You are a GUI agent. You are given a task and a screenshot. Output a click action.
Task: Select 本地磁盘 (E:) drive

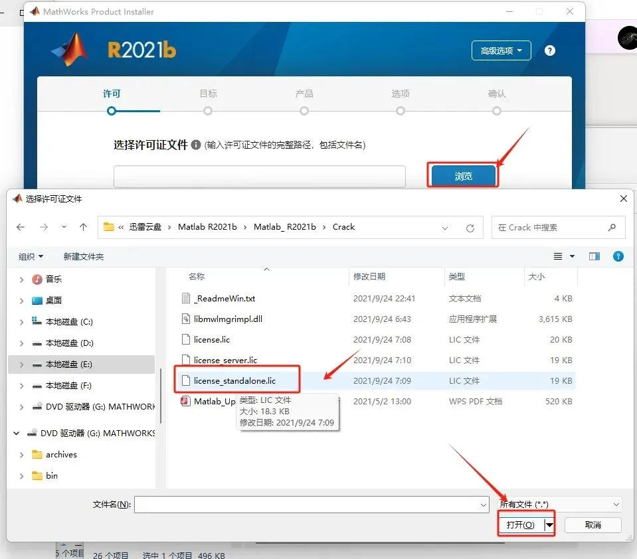point(68,364)
